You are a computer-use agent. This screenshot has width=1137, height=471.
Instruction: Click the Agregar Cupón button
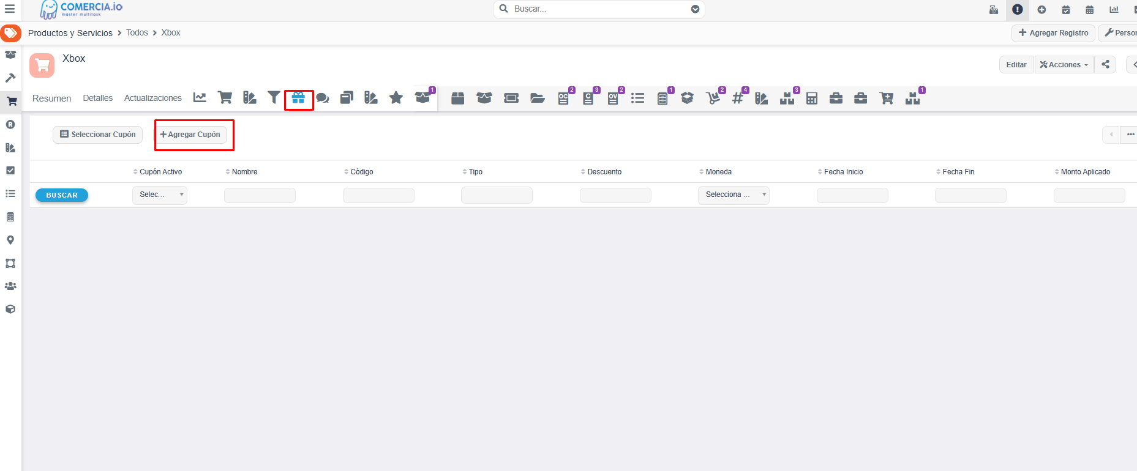pos(190,135)
